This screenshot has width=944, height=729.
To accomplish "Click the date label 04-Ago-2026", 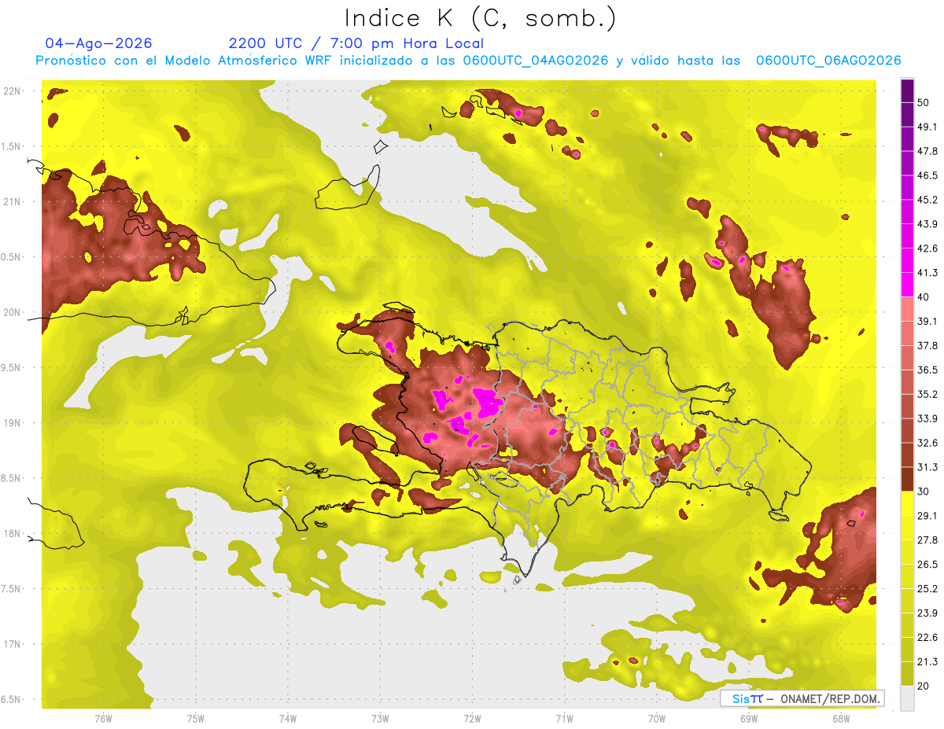I will (98, 43).
